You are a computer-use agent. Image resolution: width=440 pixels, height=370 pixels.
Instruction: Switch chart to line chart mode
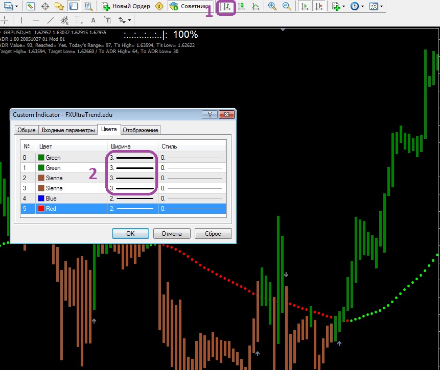(256, 6)
